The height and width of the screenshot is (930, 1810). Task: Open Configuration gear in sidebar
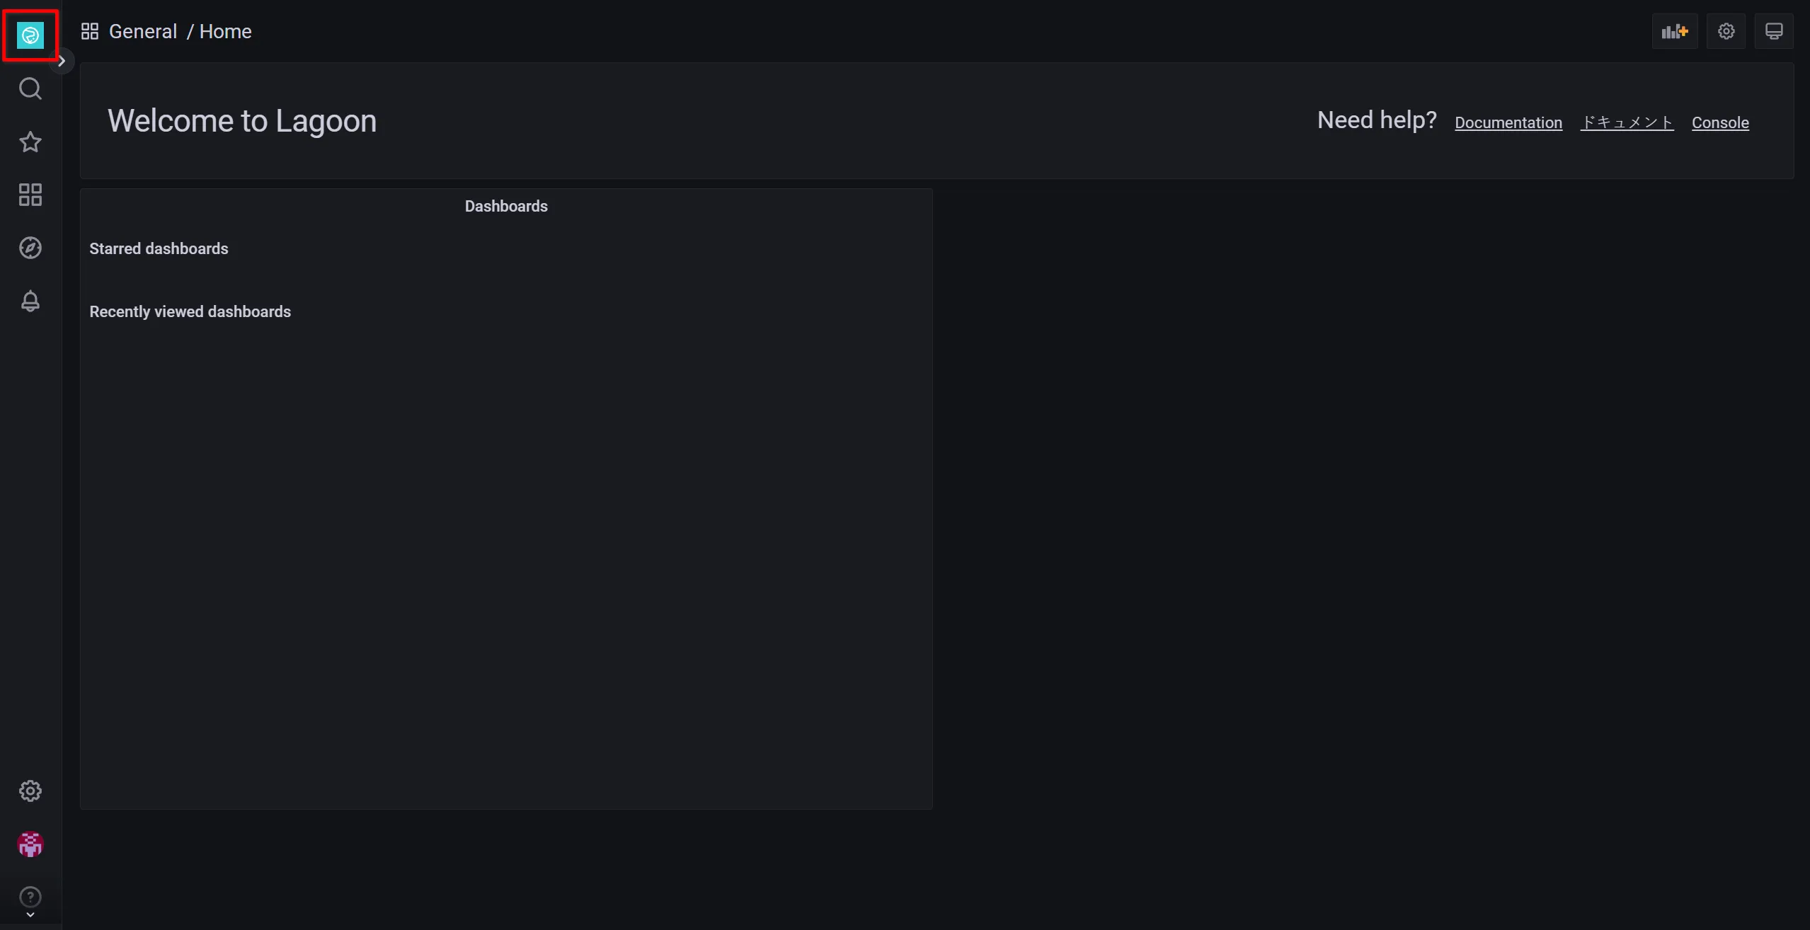pos(30,791)
